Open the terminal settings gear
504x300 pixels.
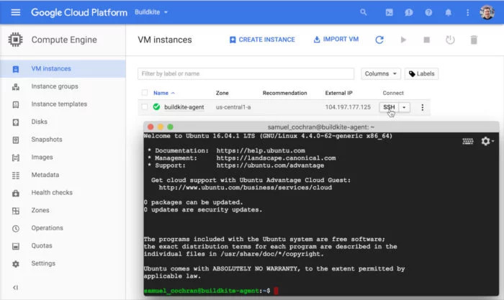click(x=487, y=141)
